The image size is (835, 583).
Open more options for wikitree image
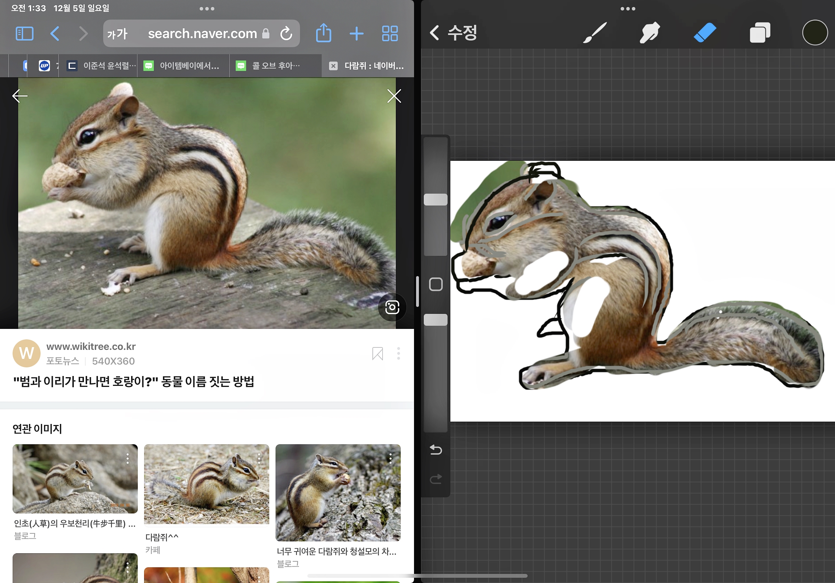[x=399, y=353]
